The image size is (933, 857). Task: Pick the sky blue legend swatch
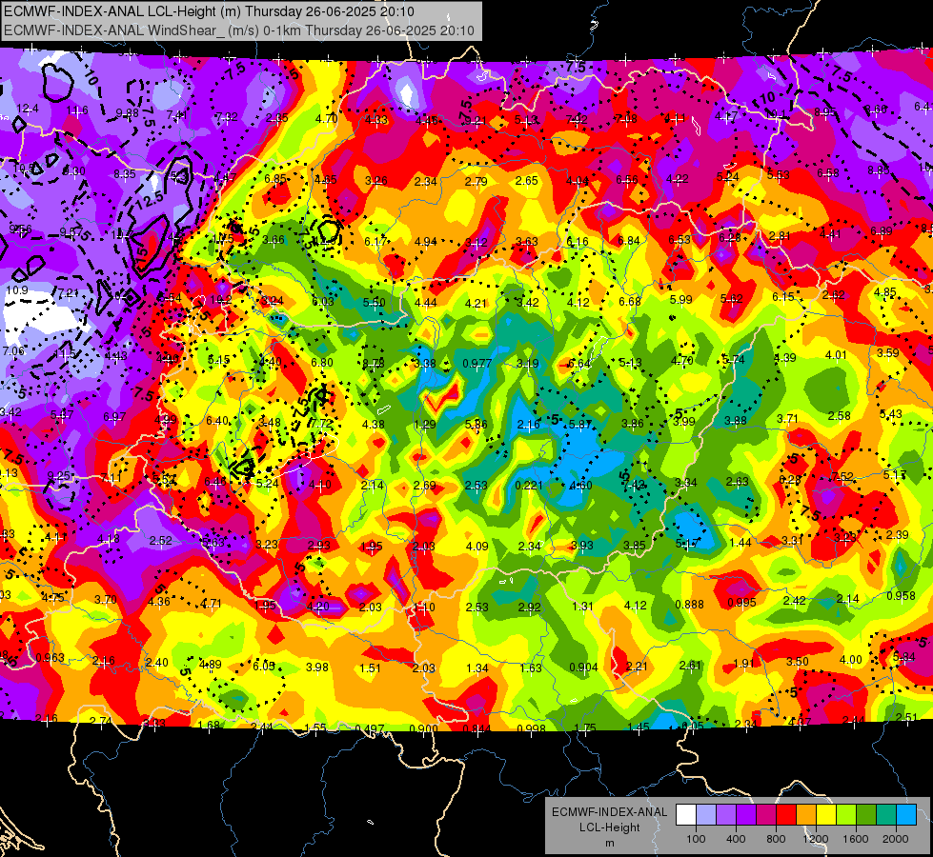[905, 815]
